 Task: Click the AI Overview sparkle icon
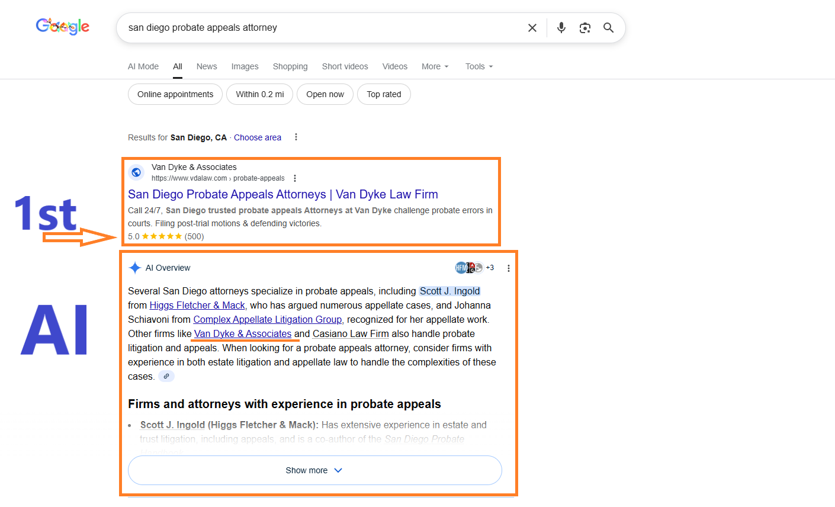coord(135,268)
